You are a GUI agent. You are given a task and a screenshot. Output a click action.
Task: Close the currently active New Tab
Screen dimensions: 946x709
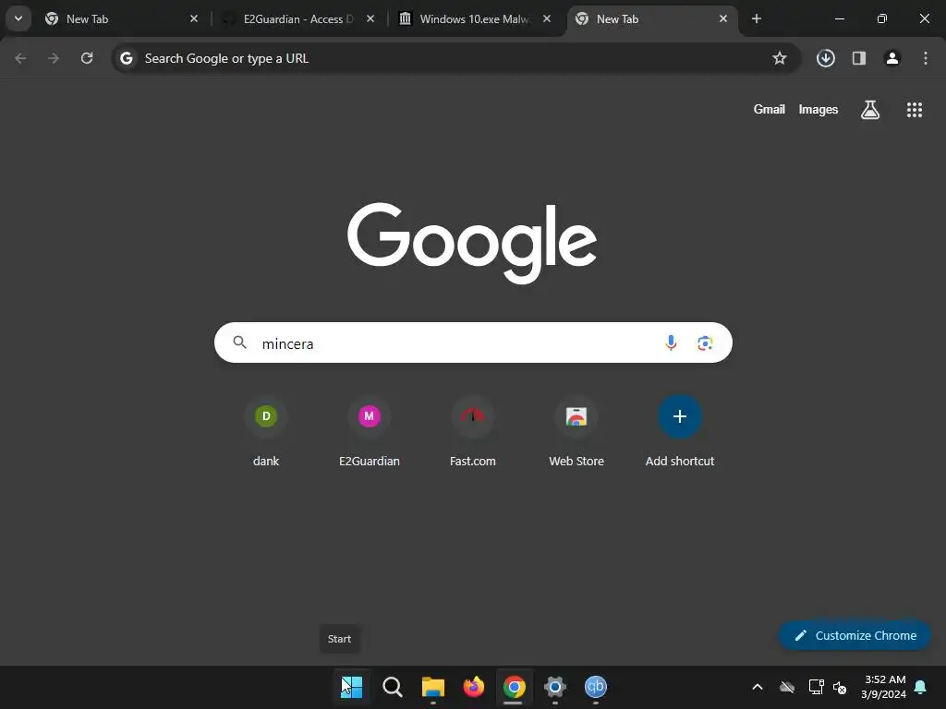click(x=722, y=18)
